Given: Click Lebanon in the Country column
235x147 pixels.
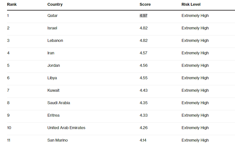Looking at the screenshot, I should pos(55,41).
